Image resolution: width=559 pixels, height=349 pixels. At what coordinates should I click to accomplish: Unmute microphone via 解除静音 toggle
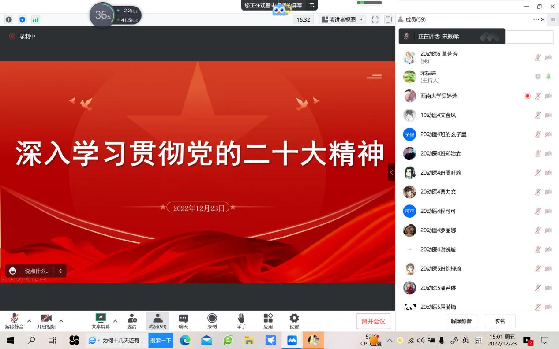click(x=14, y=319)
